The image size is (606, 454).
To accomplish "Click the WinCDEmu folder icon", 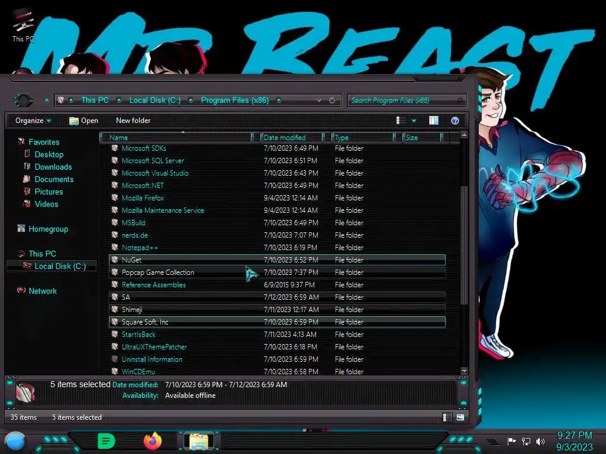I will (x=114, y=371).
